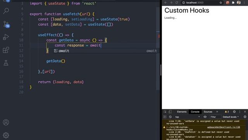The height and width of the screenshot is (140, 248).
Task: Click the 2 warnings counter in DevTools
Action: 227,112
